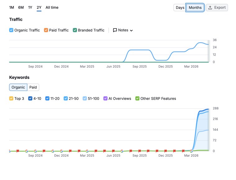Screen dimensions: 236x180
Task: Click Sep 2025 label under Keywords chart
Action: [139, 155]
